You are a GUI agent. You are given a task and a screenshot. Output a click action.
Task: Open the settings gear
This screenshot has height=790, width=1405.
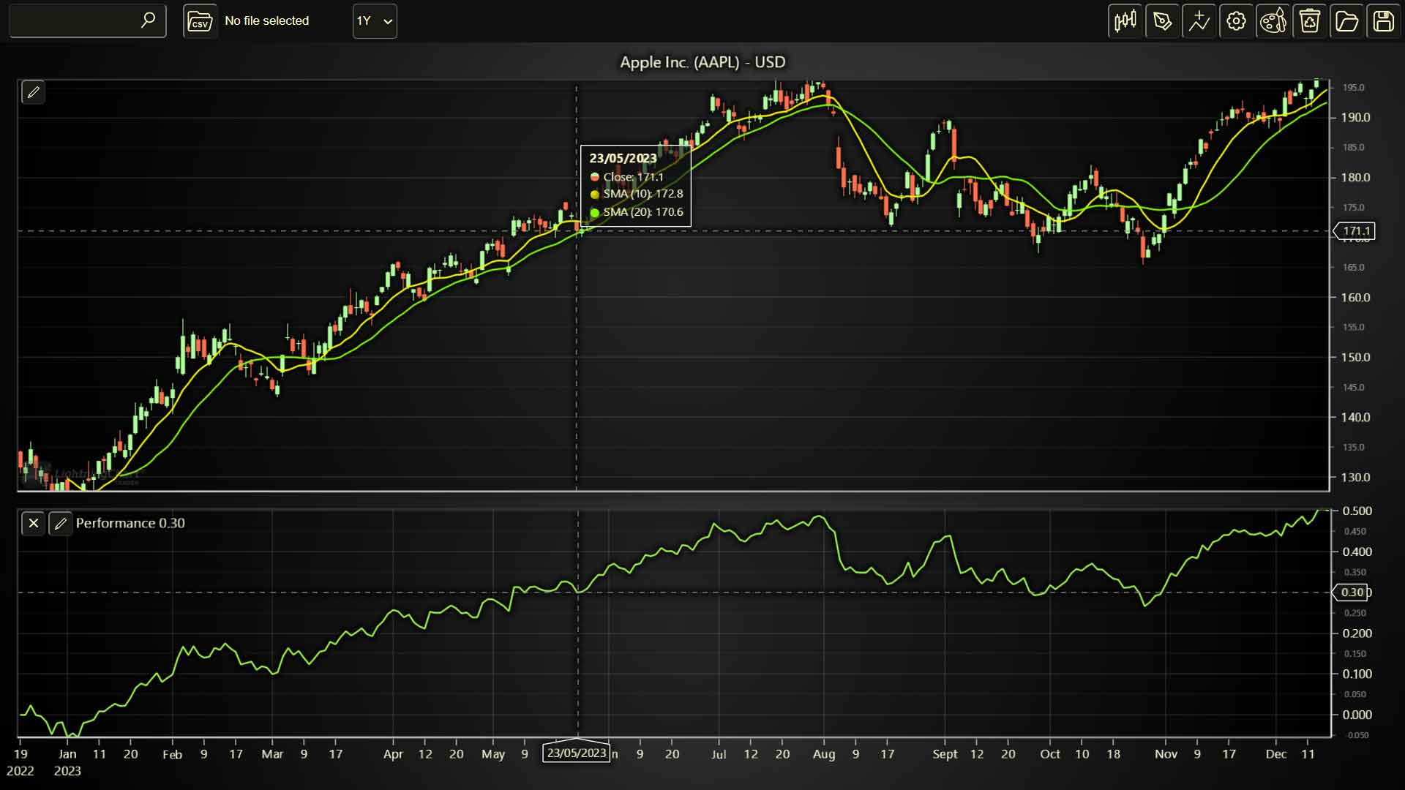(x=1236, y=20)
